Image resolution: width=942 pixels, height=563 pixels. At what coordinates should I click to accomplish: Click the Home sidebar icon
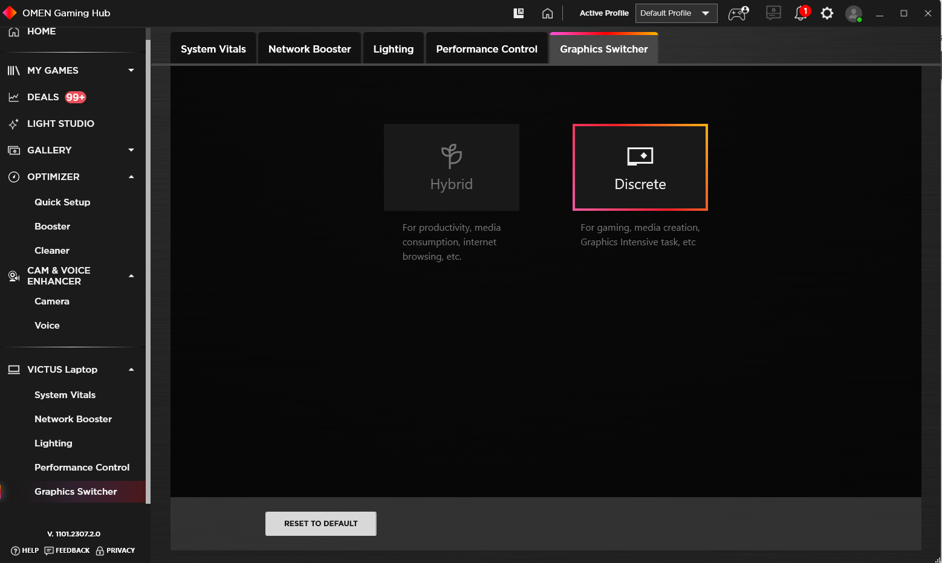point(14,31)
